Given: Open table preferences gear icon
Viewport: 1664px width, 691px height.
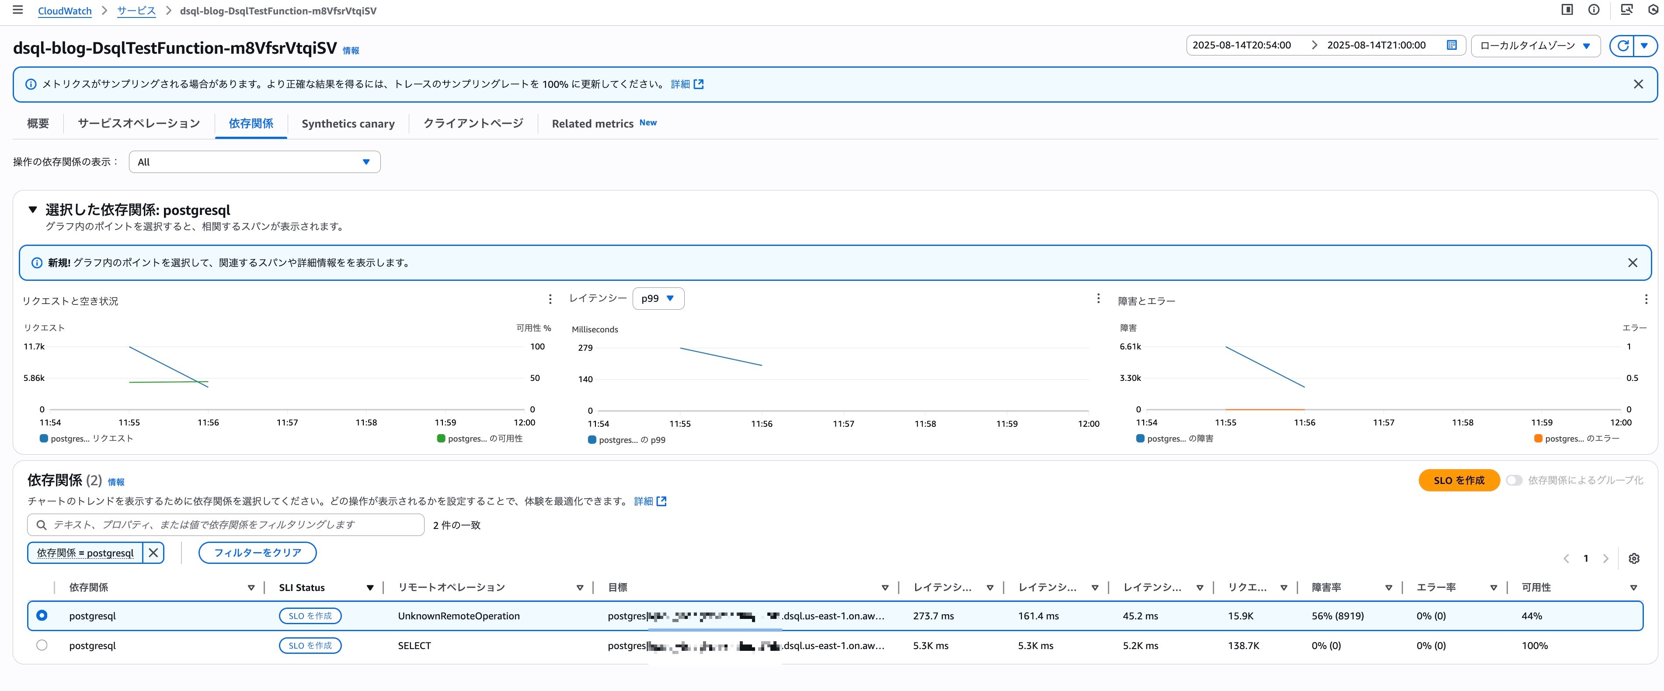Looking at the screenshot, I should pyautogui.click(x=1634, y=559).
